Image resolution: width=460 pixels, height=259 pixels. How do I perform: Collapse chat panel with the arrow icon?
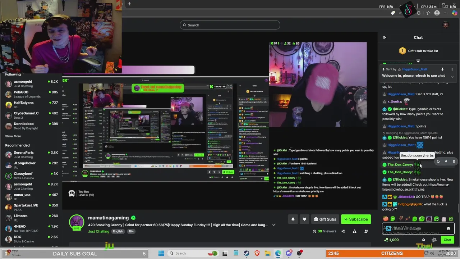click(385, 37)
